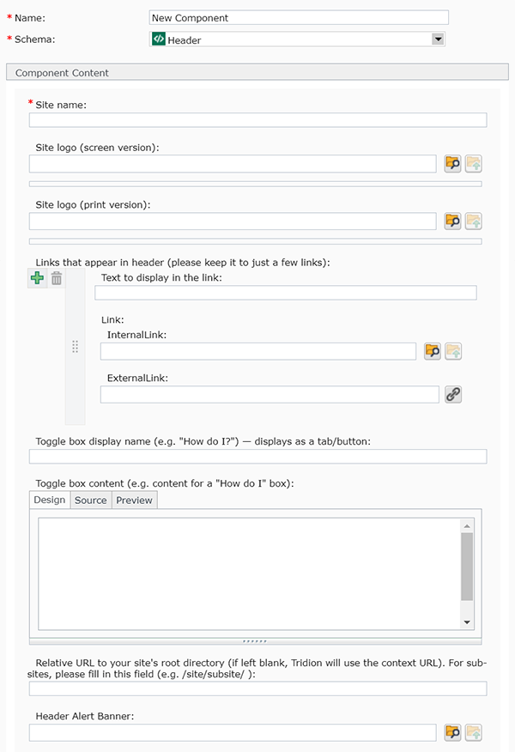Upload a Site logo (screen version) file
Screen dimensions: 515x752
pos(473,164)
